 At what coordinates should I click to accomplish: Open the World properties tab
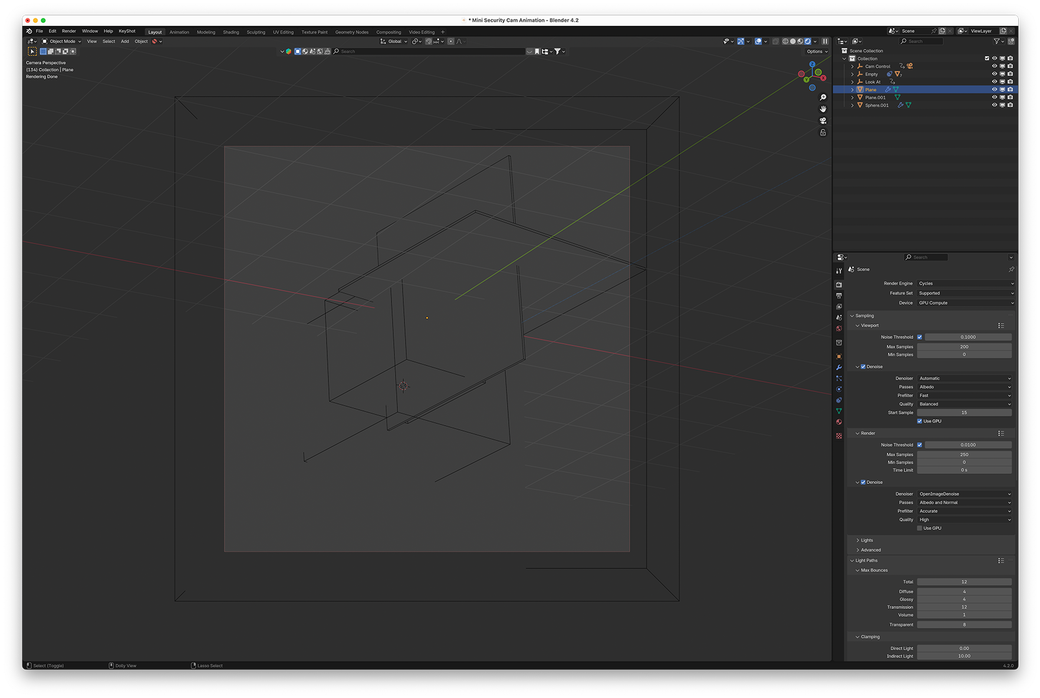tap(839, 329)
